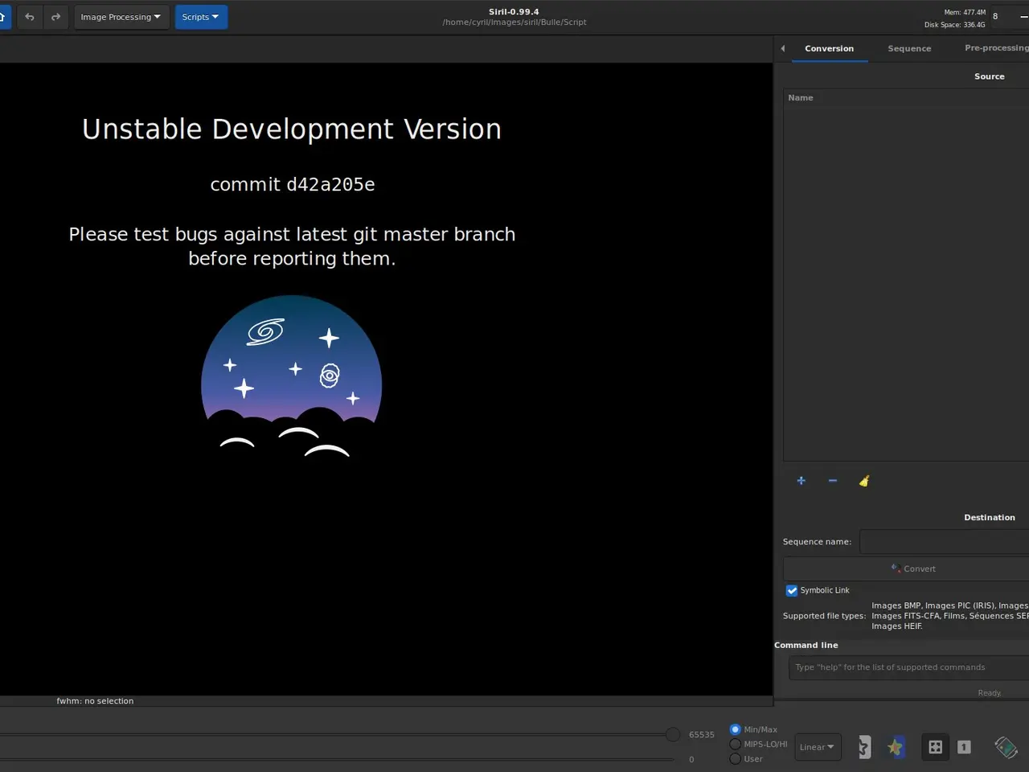Open the Pre-processing tab
Viewport: 1029px width, 772px height.
(996, 48)
